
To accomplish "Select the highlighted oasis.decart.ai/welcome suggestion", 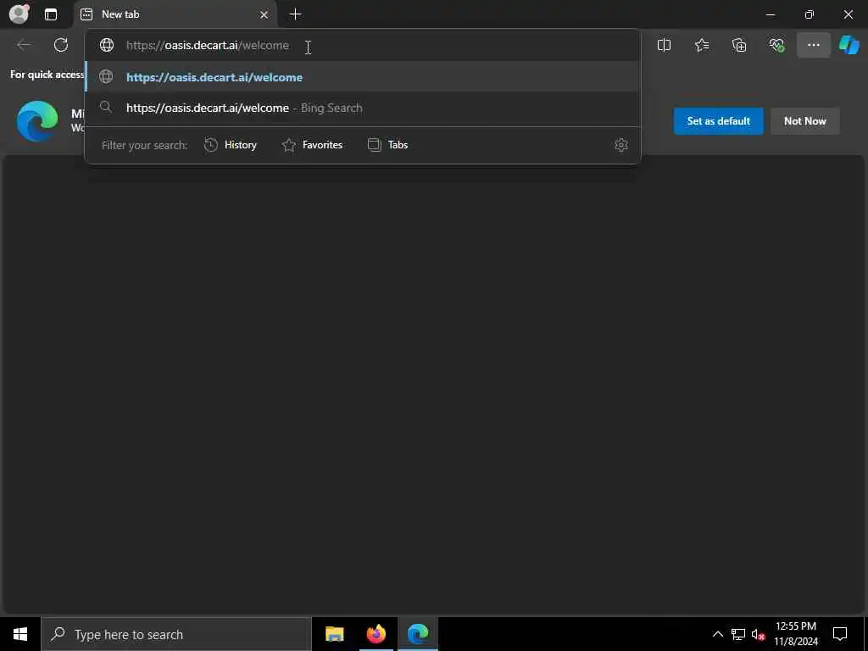I will [x=363, y=77].
